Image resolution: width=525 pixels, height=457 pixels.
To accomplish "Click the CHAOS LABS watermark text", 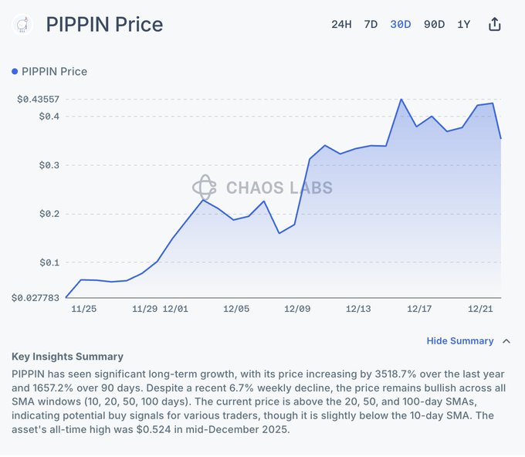I will click(279, 188).
